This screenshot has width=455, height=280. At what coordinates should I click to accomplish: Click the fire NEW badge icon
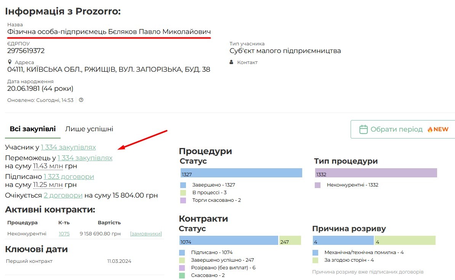[x=430, y=129]
